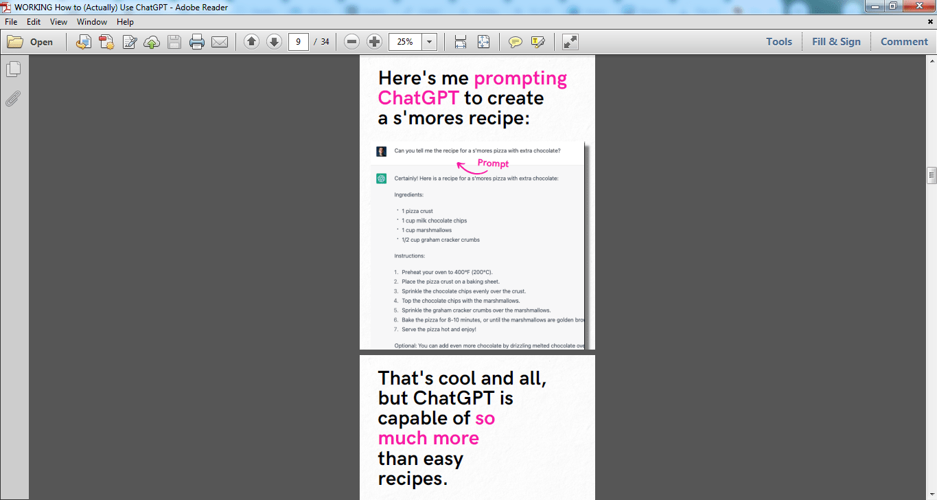Zoom out using the minus button
The image size is (937, 500).
[x=351, y=42]
